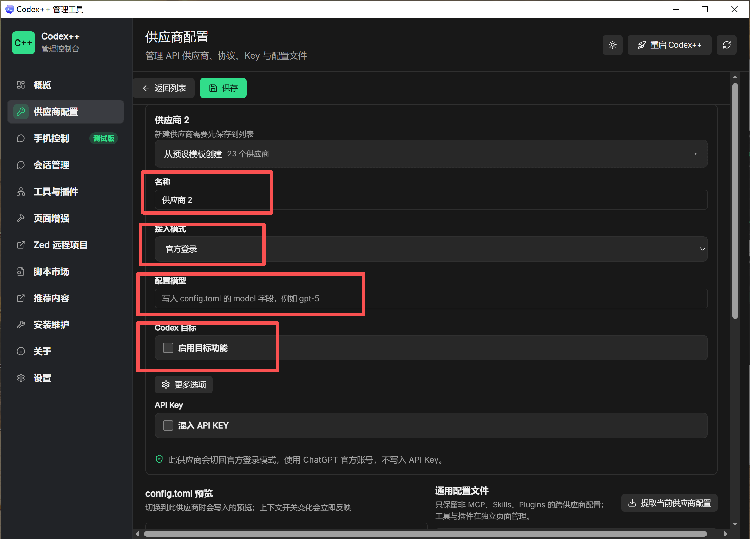Enable the 启用目标功能 checkbox
750x539 pixels.
168,348
